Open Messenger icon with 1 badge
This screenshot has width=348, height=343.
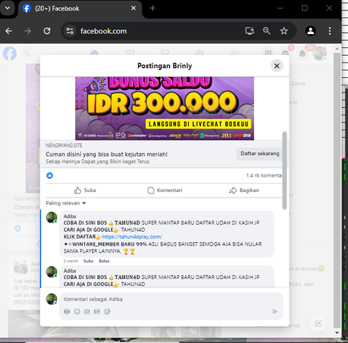tap(285, 53)
